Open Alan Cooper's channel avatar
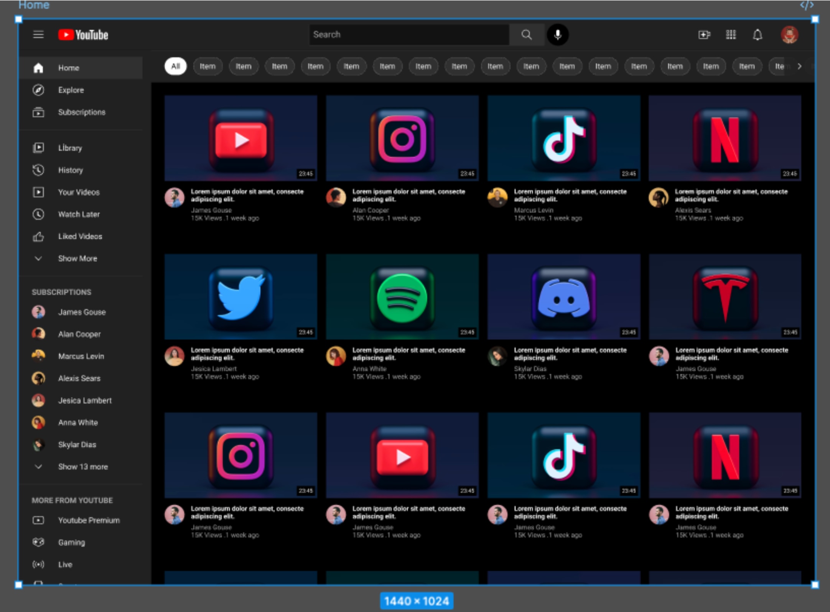830x612 pixels. [39, 334]
